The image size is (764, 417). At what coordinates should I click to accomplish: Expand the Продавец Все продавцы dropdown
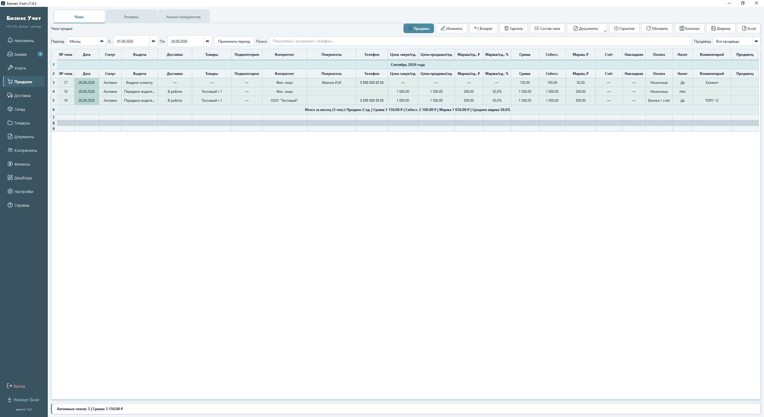[756, 41]
